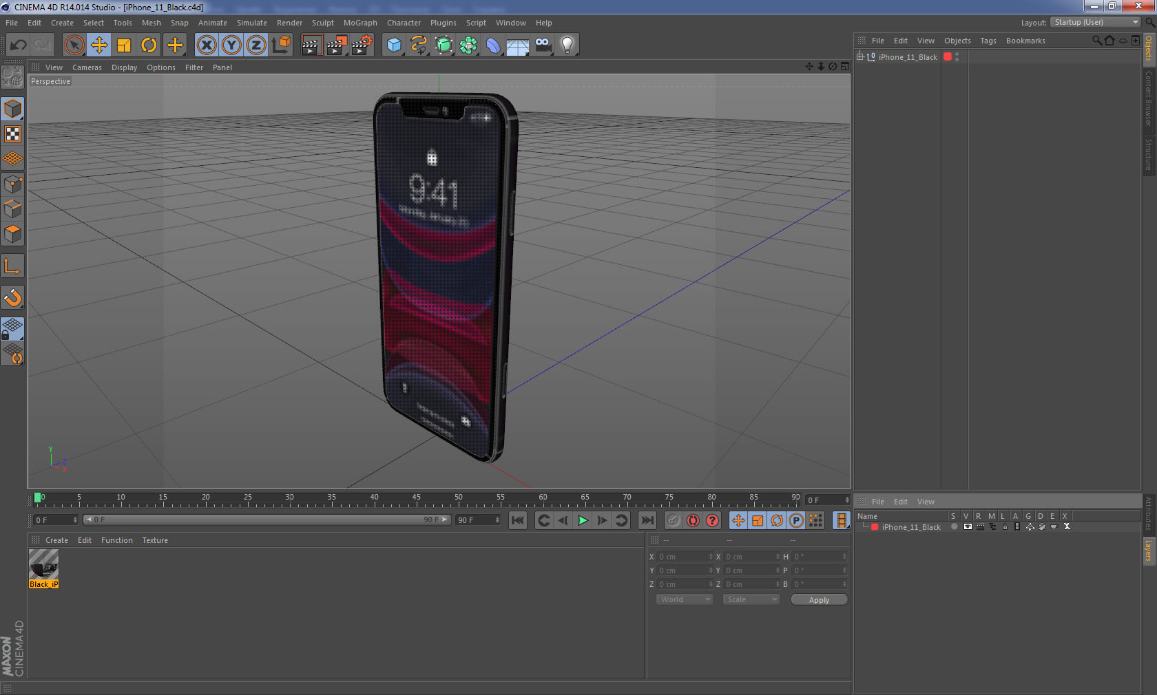Screen dimensions: 1157x695
Task: Switch to Edges mode
Action: coord(12,209)
